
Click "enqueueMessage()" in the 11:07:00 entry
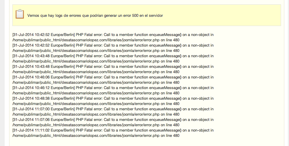click(165, 109)
